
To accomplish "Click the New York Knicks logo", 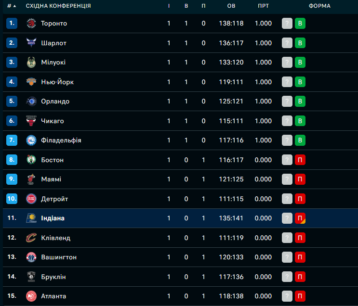I will click(31, 82).
